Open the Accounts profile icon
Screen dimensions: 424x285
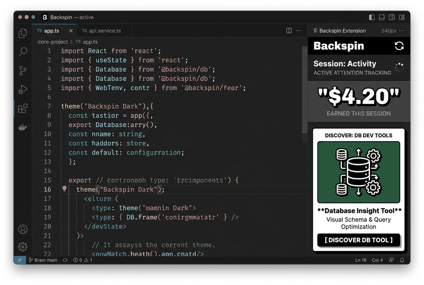click(23, 229)
